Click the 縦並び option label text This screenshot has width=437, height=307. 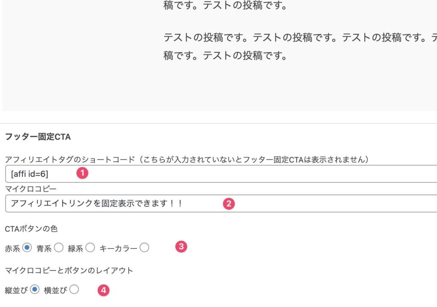pyautogui.click(x=15, y=289)
